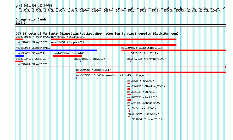Click the nsv589955 (Cooper2011) label
The height and width of the screenshot is (140, 233).
click(x=93, y=70)
